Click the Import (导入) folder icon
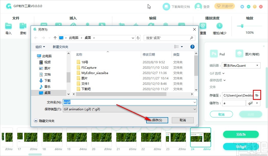 point(8,26)
